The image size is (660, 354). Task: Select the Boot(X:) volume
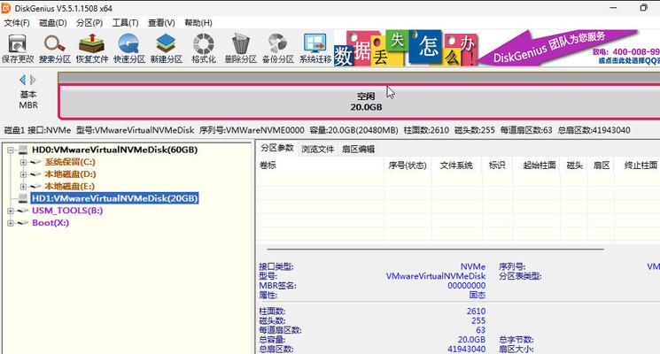(x=50, y=223)
